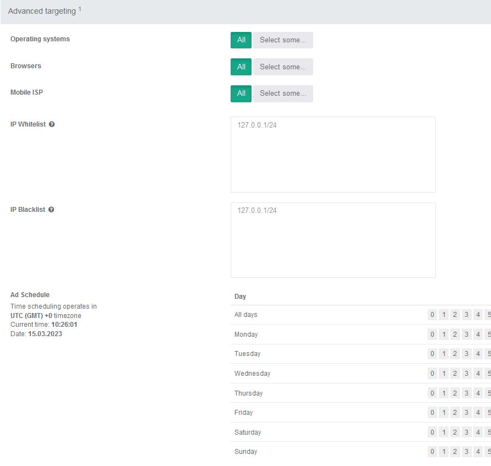
Task: Open Select some for Browsers
Action: [283, 67]
